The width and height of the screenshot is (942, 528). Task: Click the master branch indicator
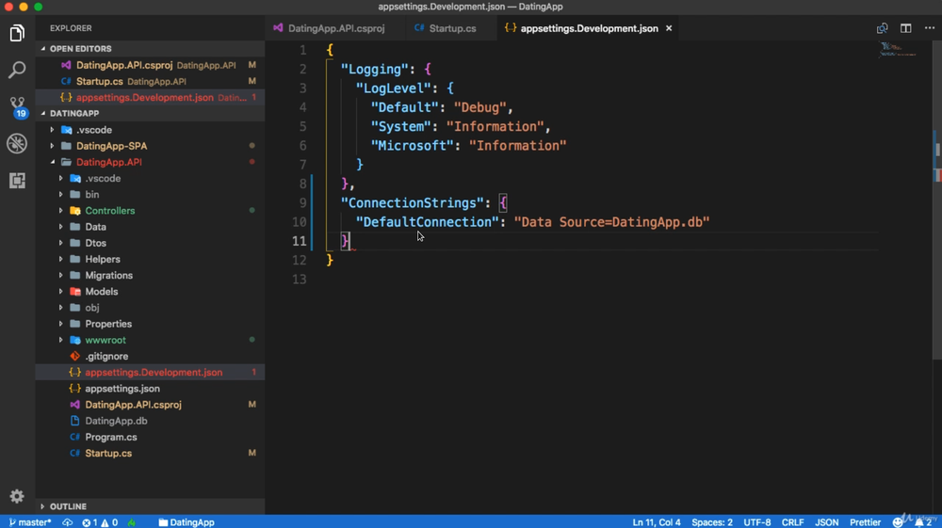point(30,522)
